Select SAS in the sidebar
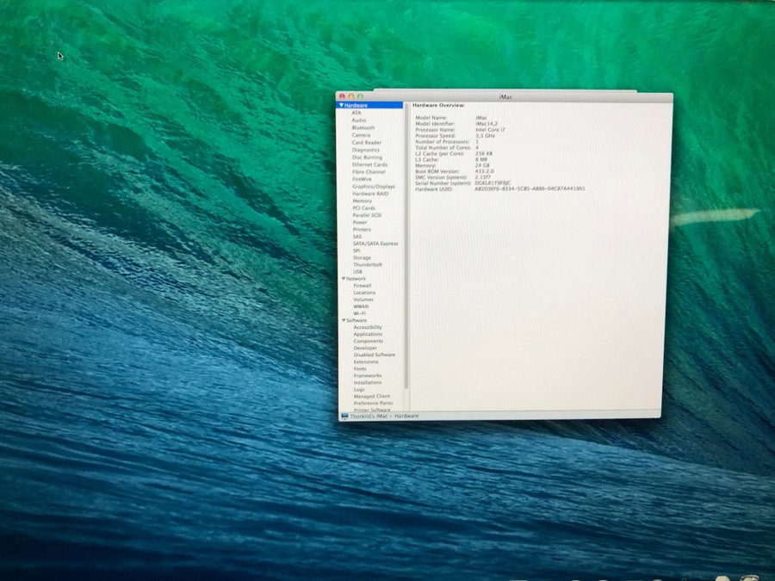This screenshot has height=581, width=775. 357,236
